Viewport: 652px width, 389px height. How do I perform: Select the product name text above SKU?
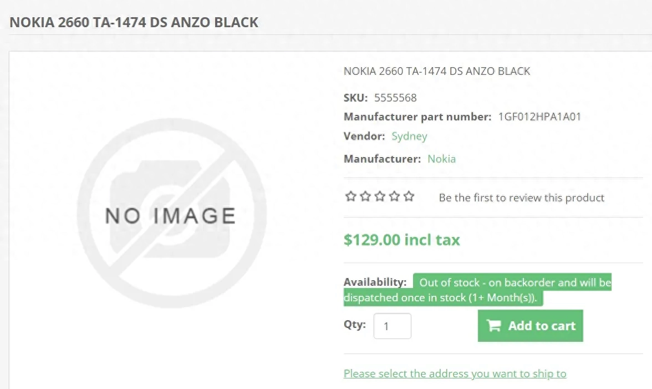[x=437, y=71]
